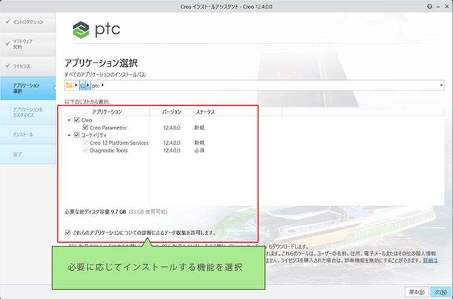Click the ステータス column header
Viewport: 453px width, 299px height.
click(x=237, y=112)
